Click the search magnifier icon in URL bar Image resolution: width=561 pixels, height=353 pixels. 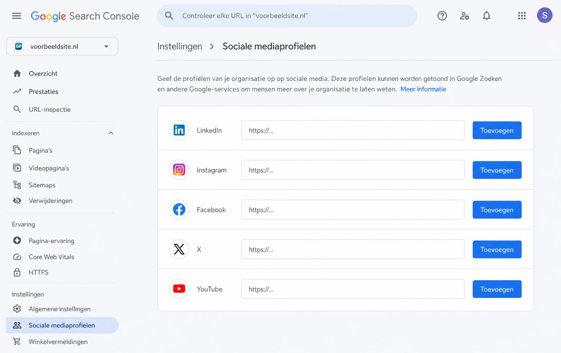[x=169, y=16]
